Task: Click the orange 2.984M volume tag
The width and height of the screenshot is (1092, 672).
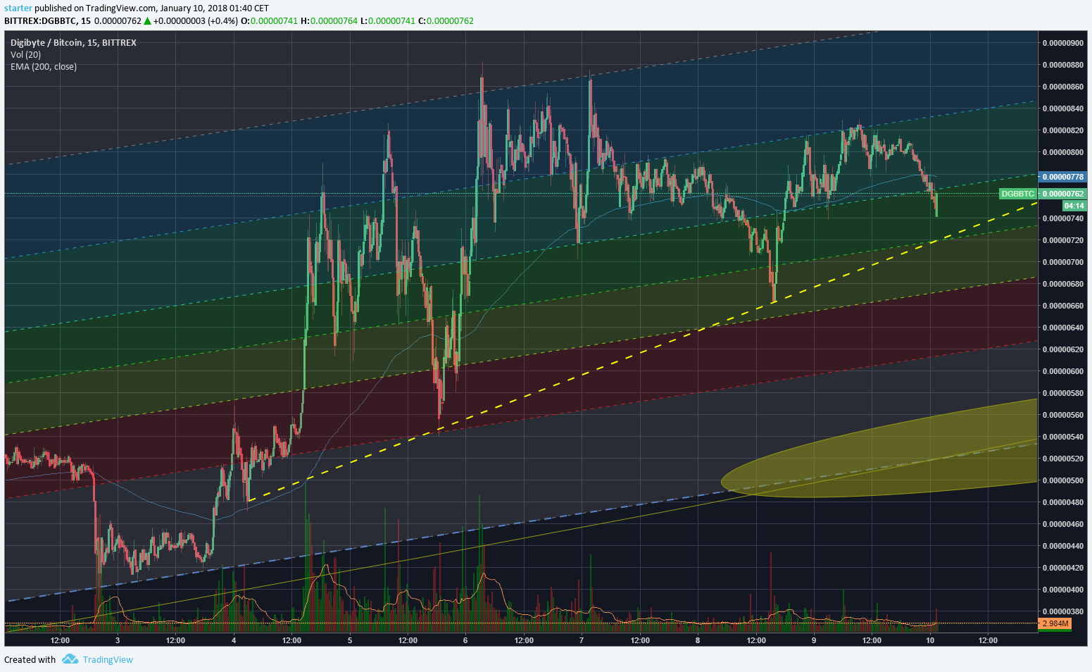Action: point(1055,624)
